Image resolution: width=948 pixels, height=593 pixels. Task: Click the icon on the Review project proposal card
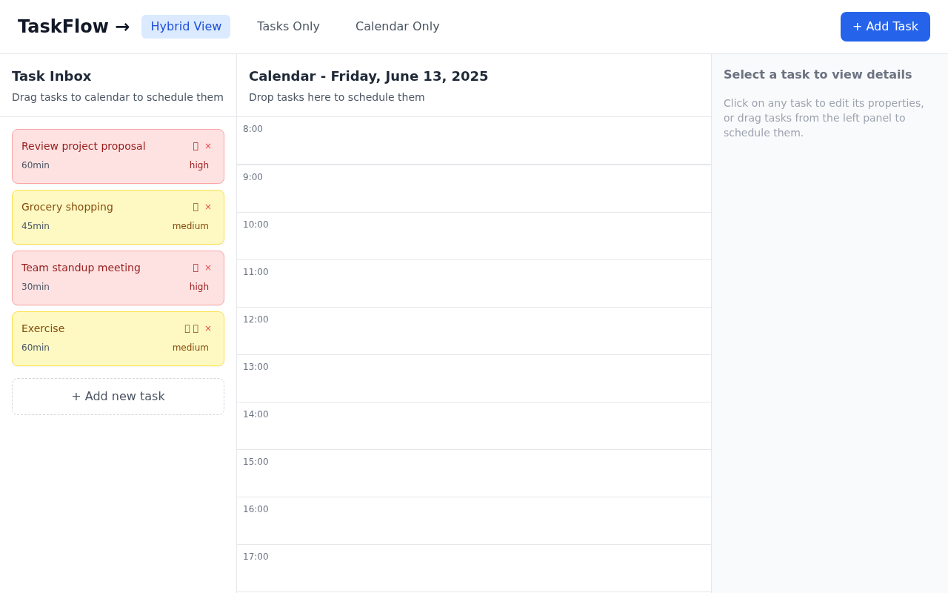tap(195, 145)
